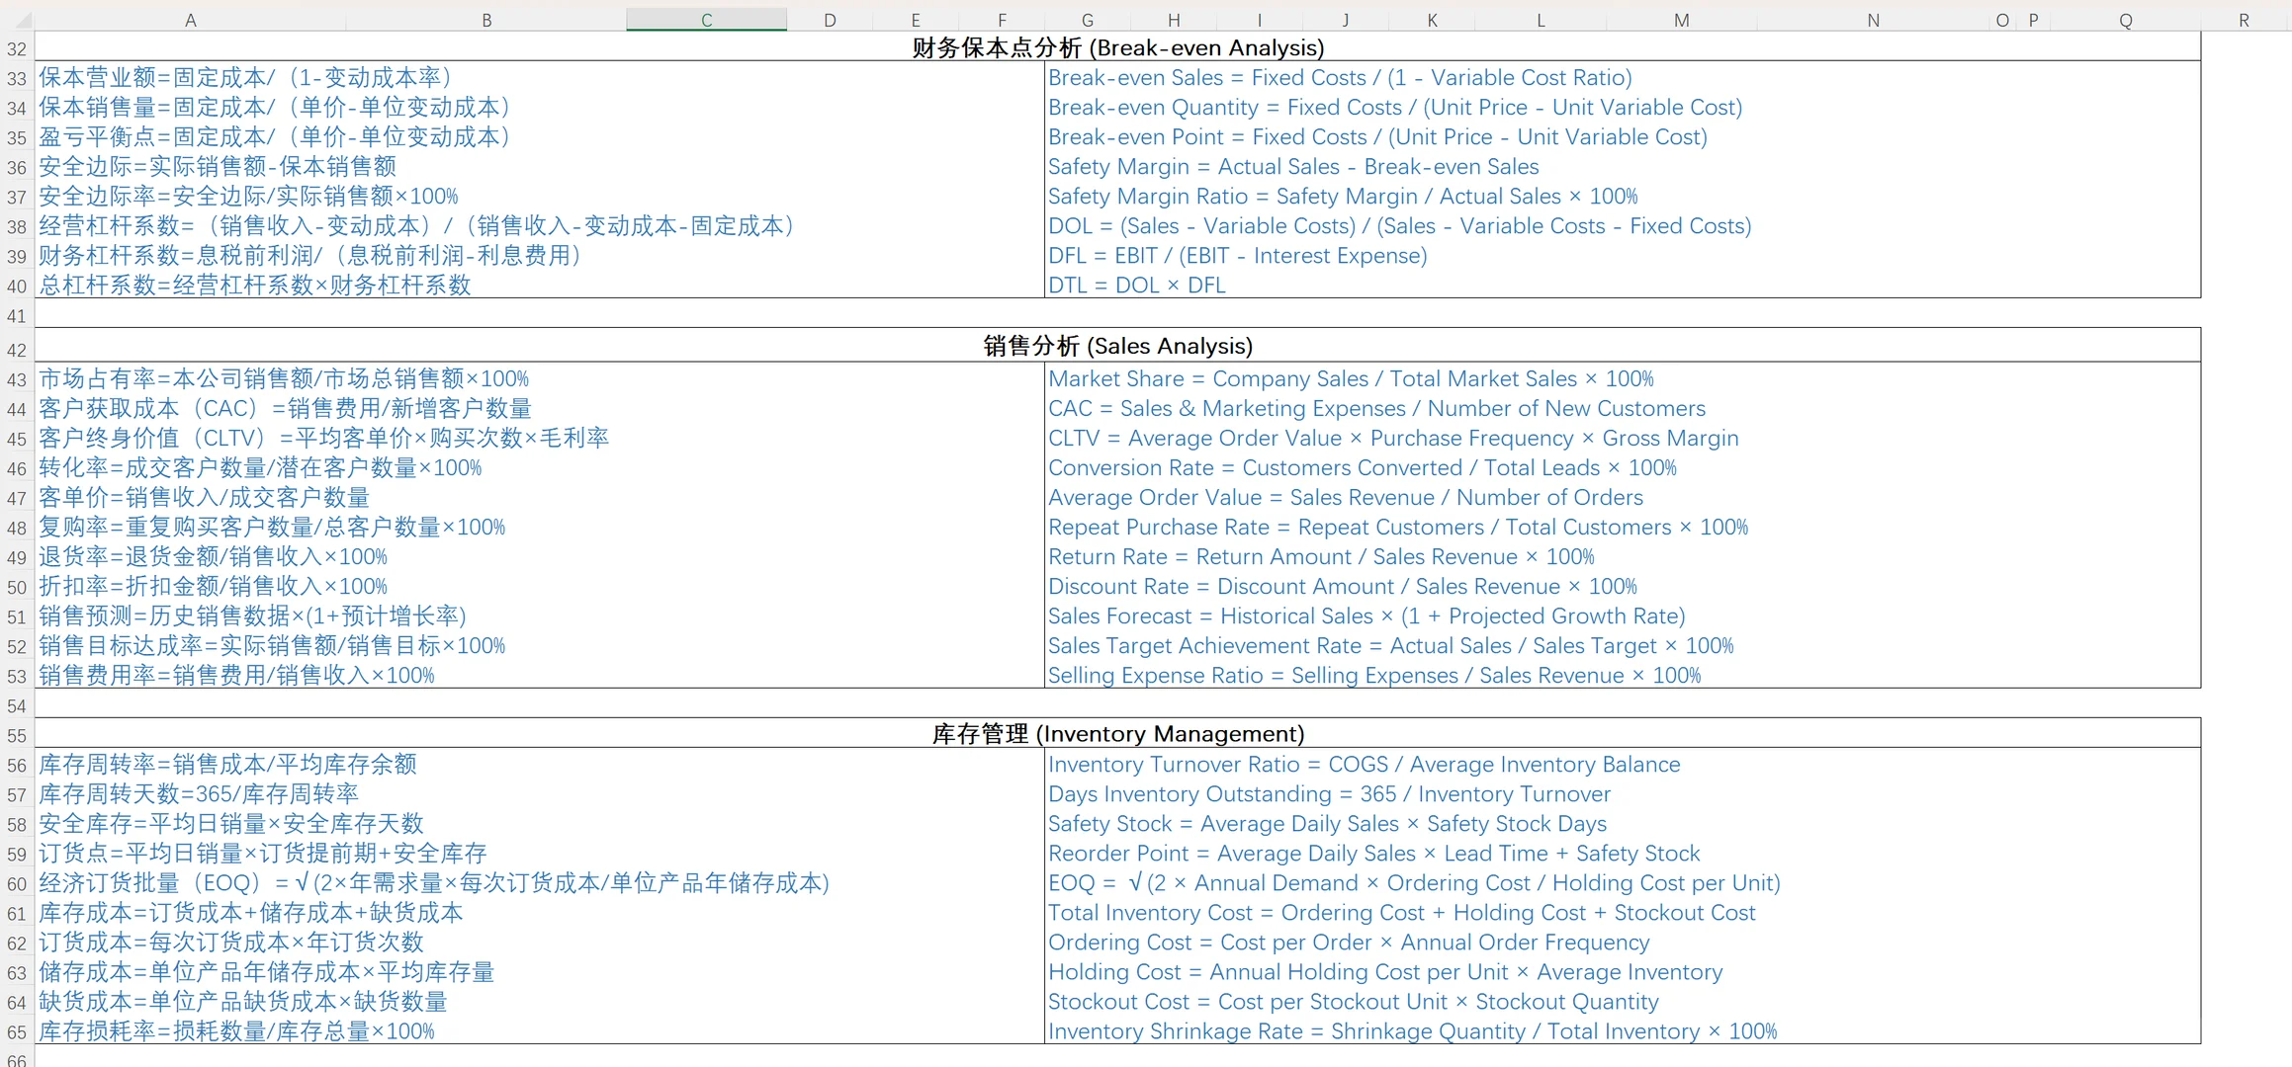This screenshot has height=1067, width=2292.
Task: Select the row 55 header
Action: [17, 735]
